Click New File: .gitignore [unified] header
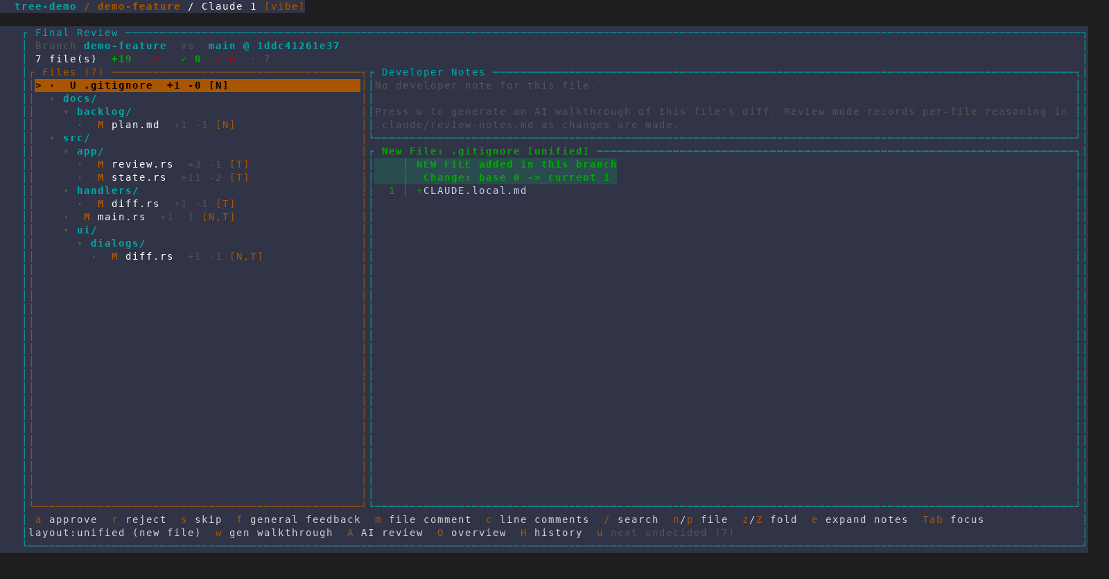1109x579 pixels. [x=485, y=151]
